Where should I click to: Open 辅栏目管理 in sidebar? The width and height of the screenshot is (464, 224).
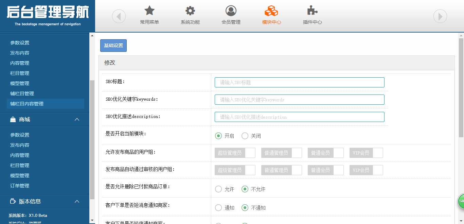tap(22, 94)
